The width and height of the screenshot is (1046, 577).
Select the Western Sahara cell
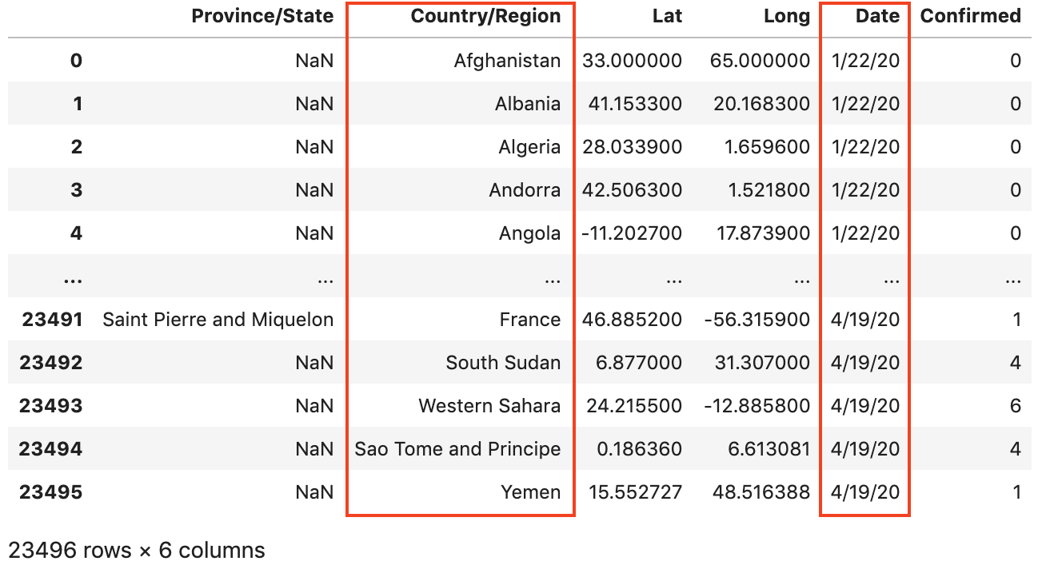tap(489, 406)
